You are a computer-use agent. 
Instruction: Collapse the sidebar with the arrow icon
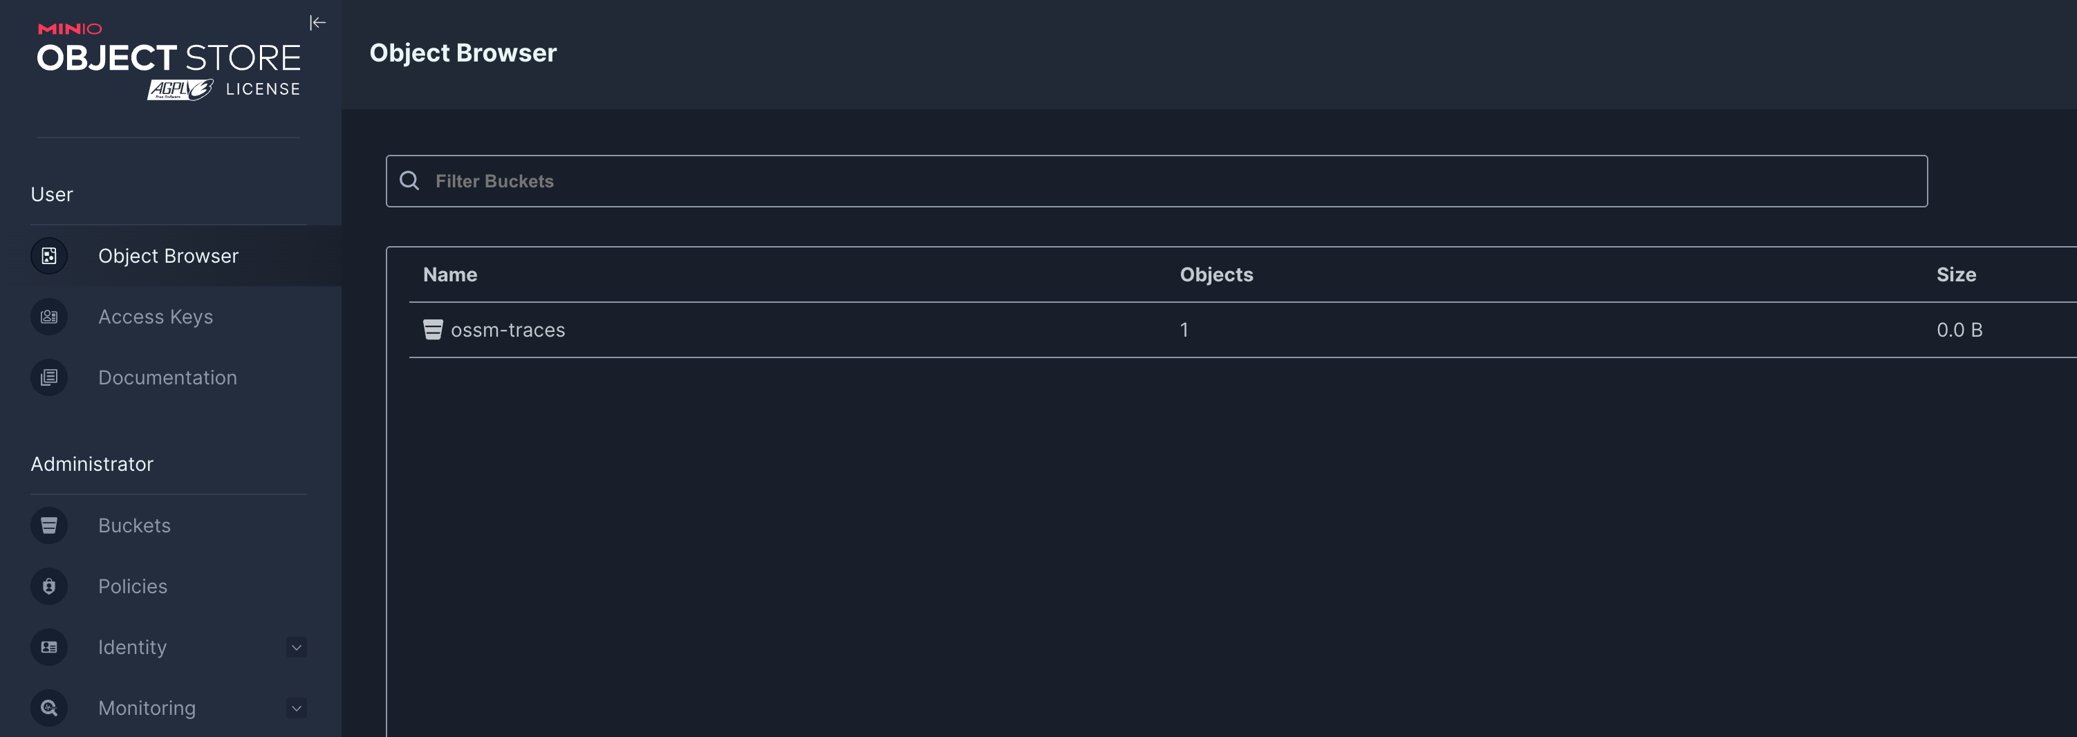click(x=317, y=23)
